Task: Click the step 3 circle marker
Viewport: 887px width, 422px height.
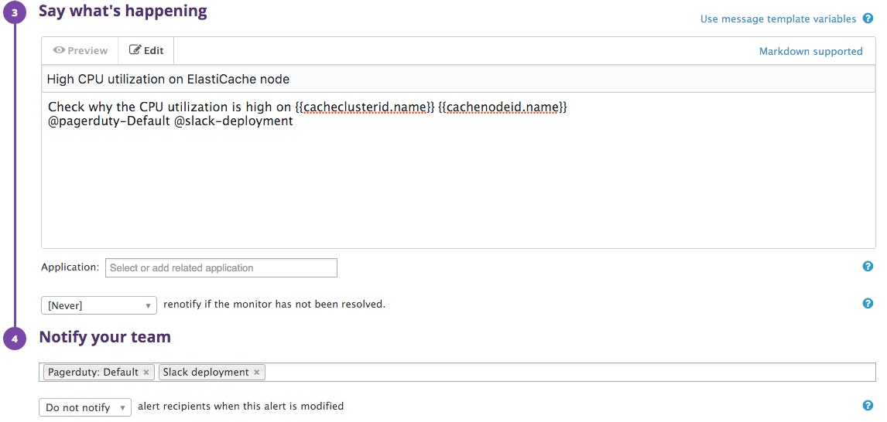Action: (15, 12)
